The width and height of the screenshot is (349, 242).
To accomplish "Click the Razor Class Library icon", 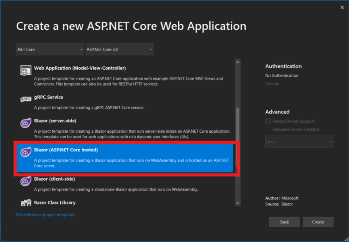I will point(26,203).
